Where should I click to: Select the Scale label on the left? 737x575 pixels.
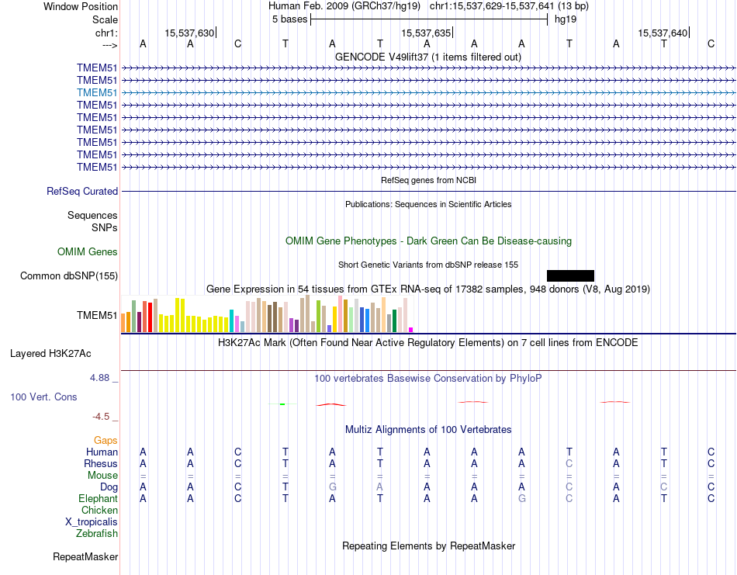pyautogui.click(x=105, y=19)
